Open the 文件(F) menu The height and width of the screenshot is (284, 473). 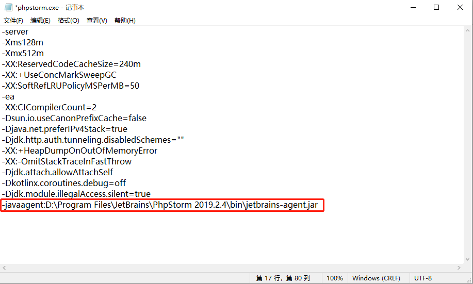click(x=13, y=21)
